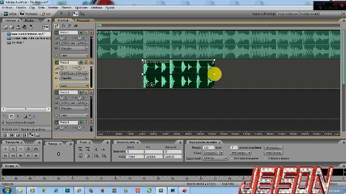This screenshot has height=194, width=346.
Task: Click the rewind transport button
Action: tap(13, 156)
